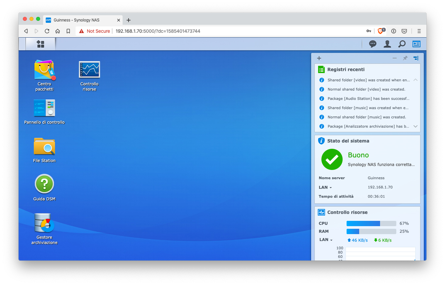Minimize the widgets panel

395,58
